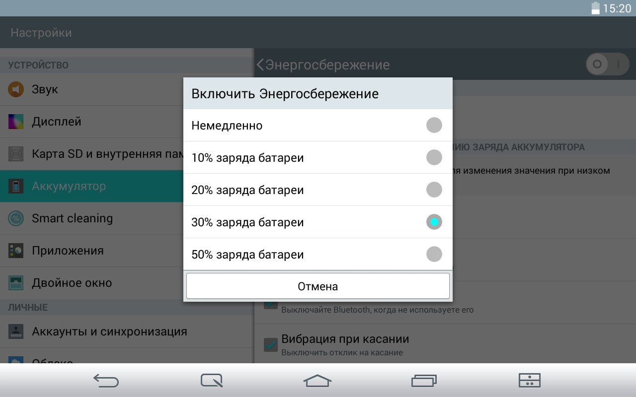The width and height of the screenshot is (636, 397).
Task: Tap the Дисплей colorful icon
Action: (16, 122)
